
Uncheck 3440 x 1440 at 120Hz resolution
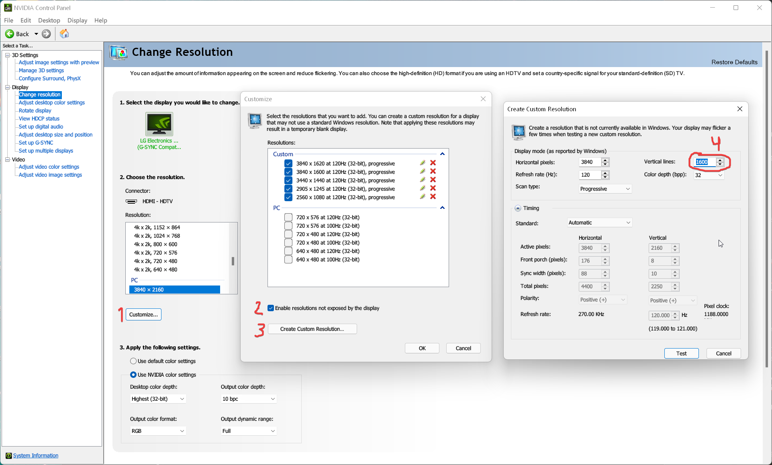pyautogui.click(x=288, y=180)
